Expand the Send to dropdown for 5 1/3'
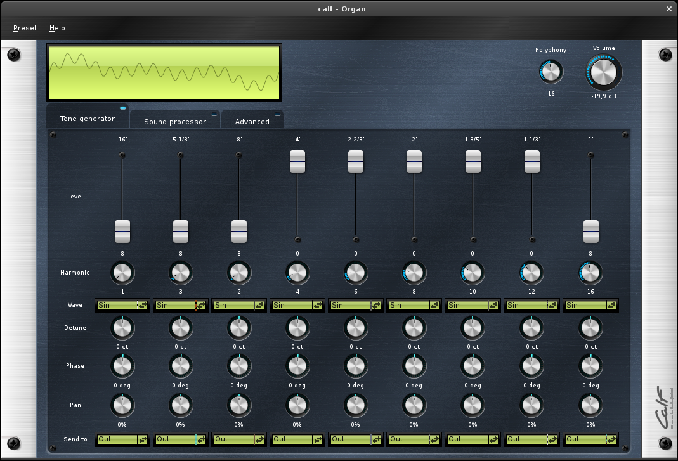This screenshot has height=461, width=678. click(x=181, y=439)
